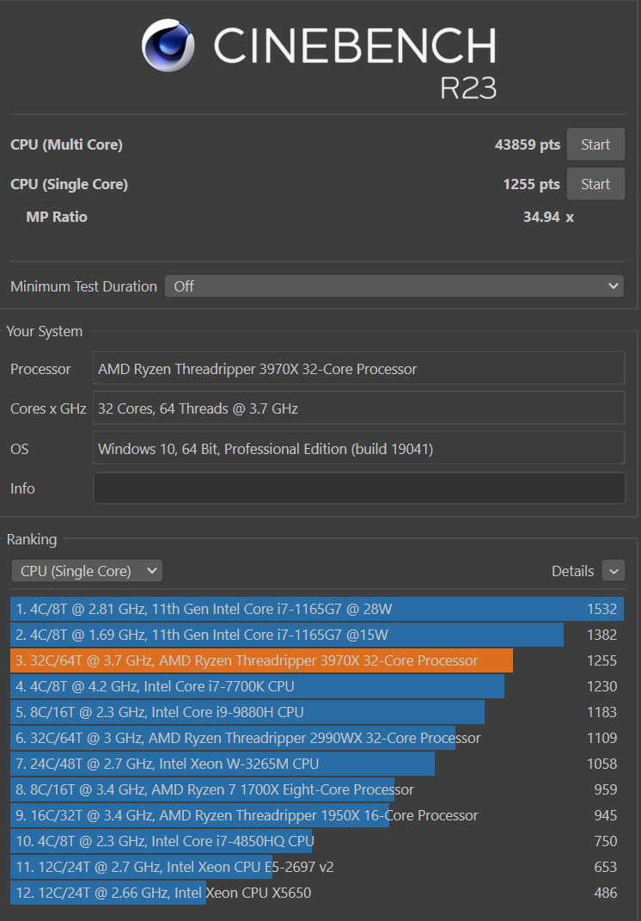This screenshot has height=921, width=641.
Task: Select the Core i7-7700K ranking entry
Action: coord(258,686)
